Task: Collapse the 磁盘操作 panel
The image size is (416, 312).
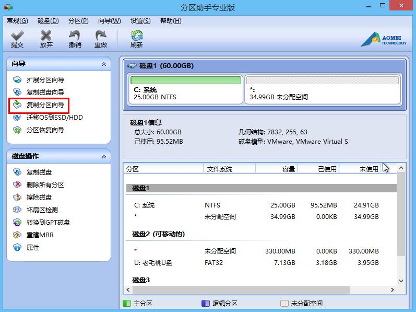Action: pyautogui.click(x=104, y=156)
